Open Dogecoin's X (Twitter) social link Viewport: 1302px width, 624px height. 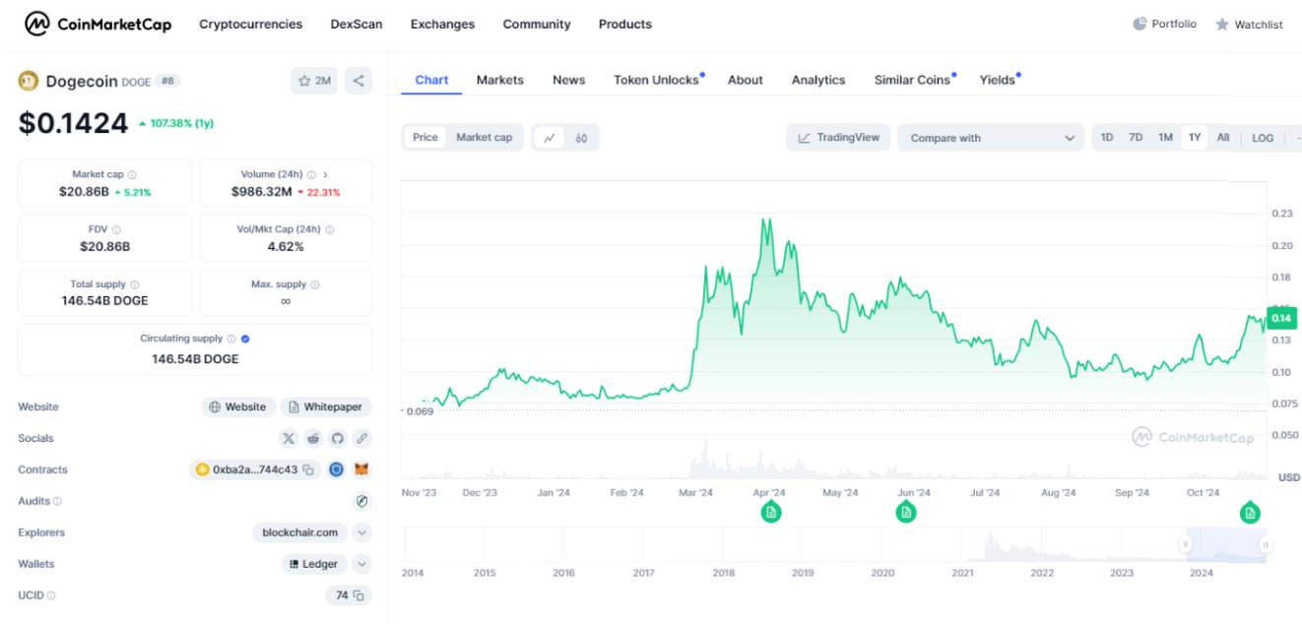(289, 438)
